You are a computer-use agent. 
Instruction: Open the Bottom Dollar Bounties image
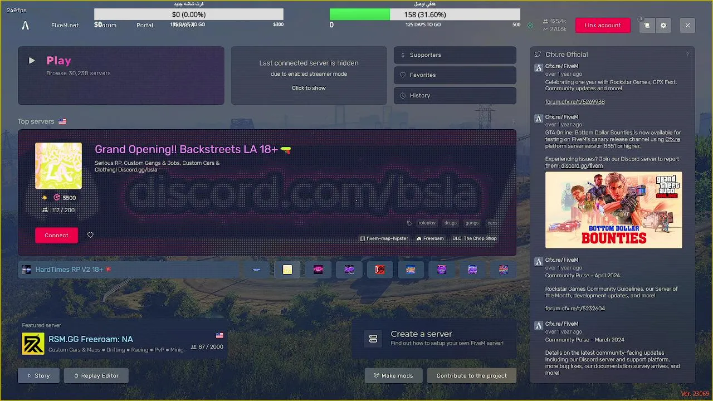pyautogui.click(x=613, y=210)
